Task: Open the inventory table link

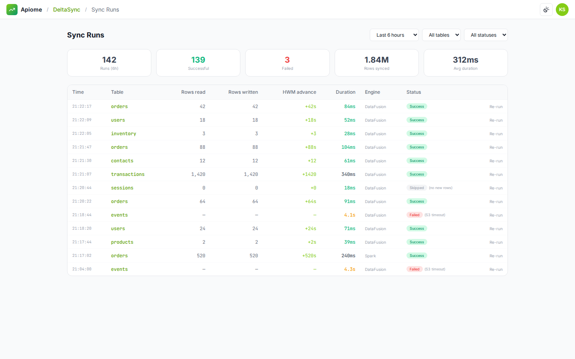Action: 123,134
